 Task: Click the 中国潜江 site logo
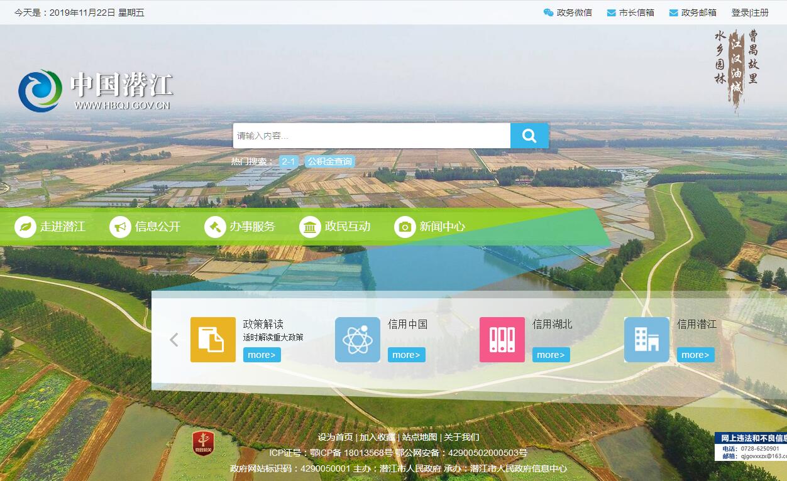coord(95,90)
